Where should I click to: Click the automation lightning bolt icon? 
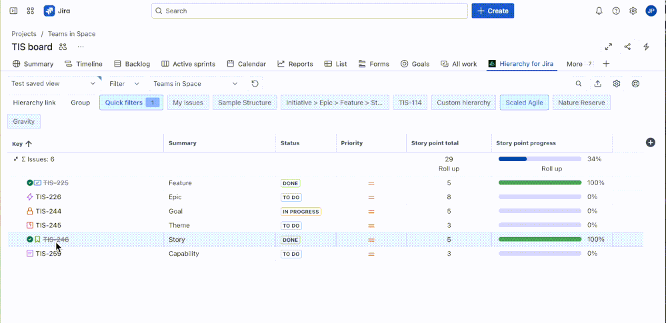[646, 47]
